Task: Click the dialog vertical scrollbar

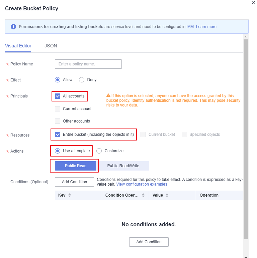Action: (x=246, y=140)
